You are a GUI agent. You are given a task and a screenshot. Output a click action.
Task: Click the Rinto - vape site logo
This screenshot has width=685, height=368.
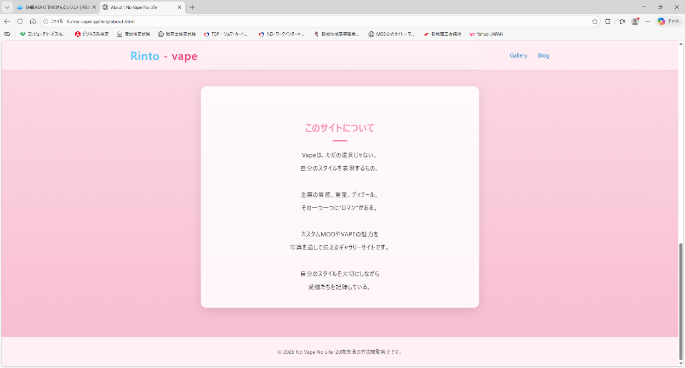[x=164, y=56]
